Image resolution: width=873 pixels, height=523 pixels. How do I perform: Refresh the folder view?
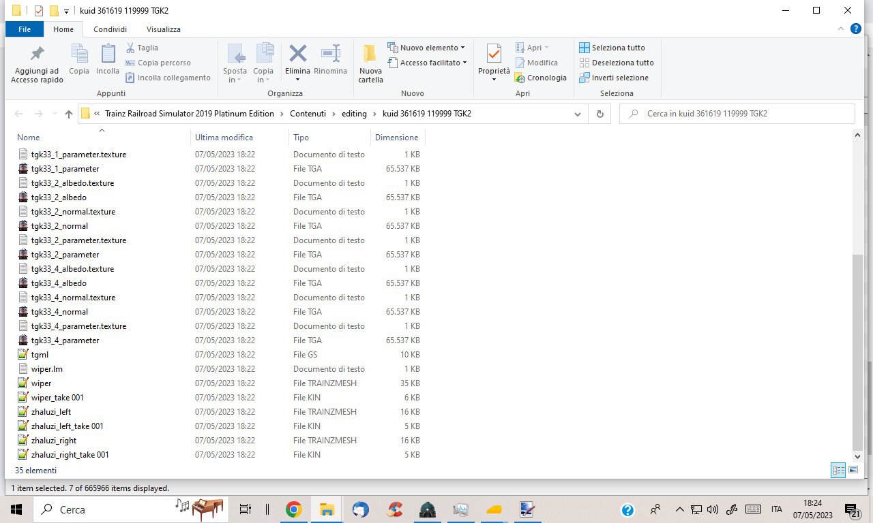click(600, 114)
